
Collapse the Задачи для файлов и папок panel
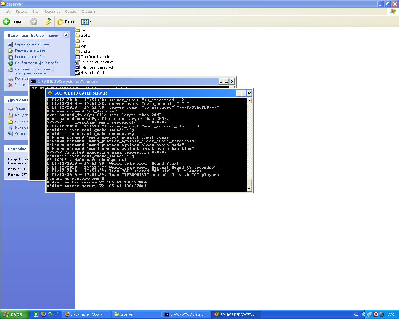pyautogui.click(x=66, y=35)
